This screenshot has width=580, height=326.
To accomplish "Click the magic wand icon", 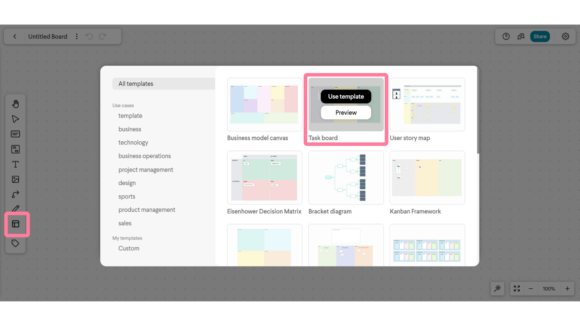I will (x=498, y=289).
